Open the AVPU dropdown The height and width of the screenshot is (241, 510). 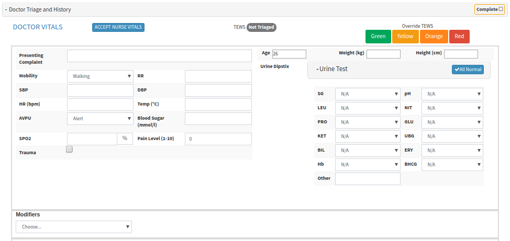point(101,119)
